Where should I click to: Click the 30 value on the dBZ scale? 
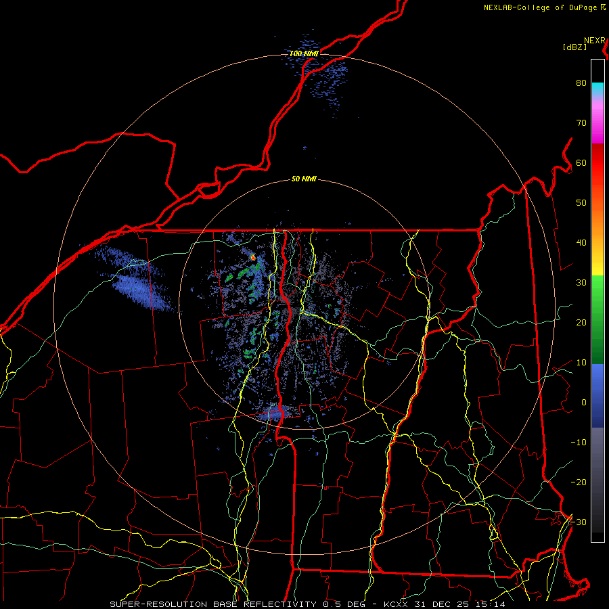581,283
